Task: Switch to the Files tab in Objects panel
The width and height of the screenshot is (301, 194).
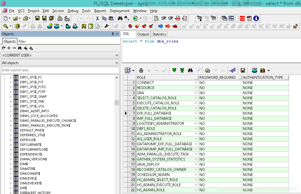Action: click(x=22, y=42)
